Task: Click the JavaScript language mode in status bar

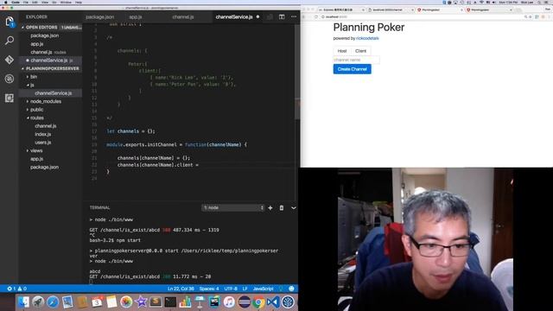Action: click(x=263, y=289)
